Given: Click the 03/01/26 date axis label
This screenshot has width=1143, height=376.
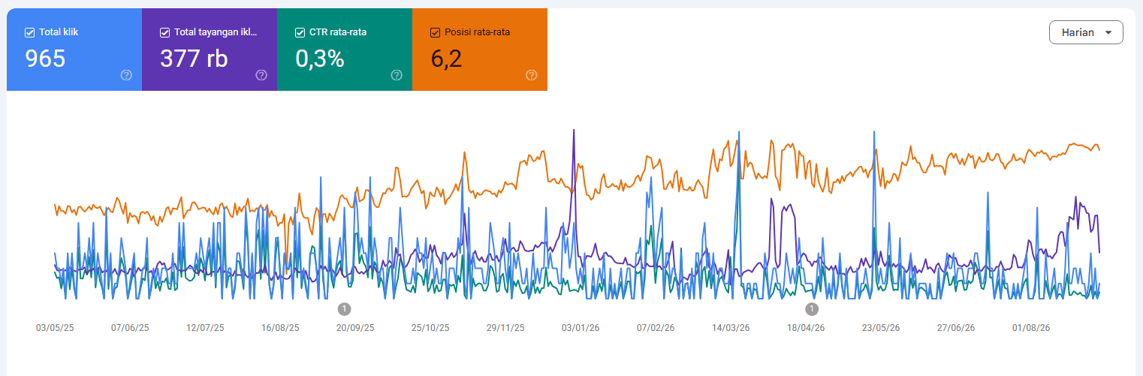Looking at the screenshot, I should point(581,328).
